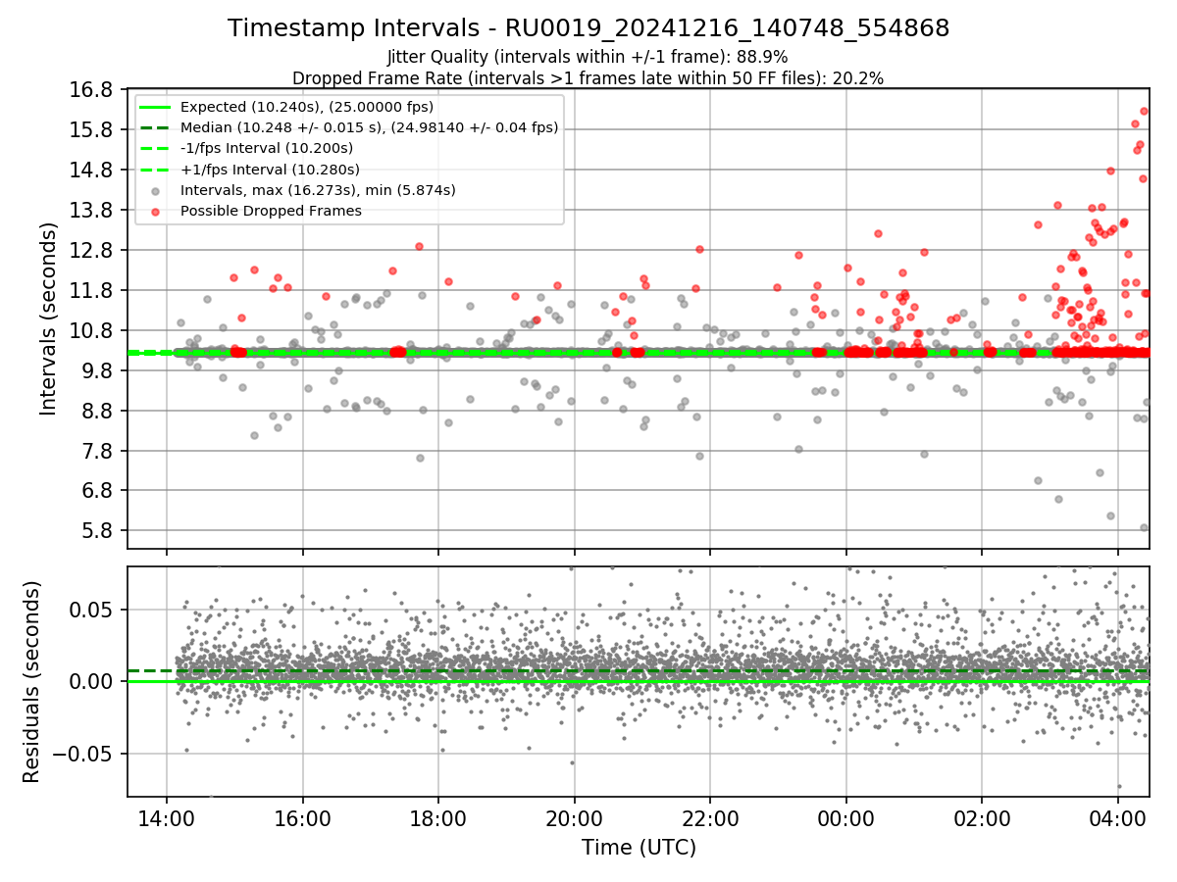
Task: Select legend entry 'Intervals, max (16.273s), min (5.874s)'
Action: tap(318, 190)
